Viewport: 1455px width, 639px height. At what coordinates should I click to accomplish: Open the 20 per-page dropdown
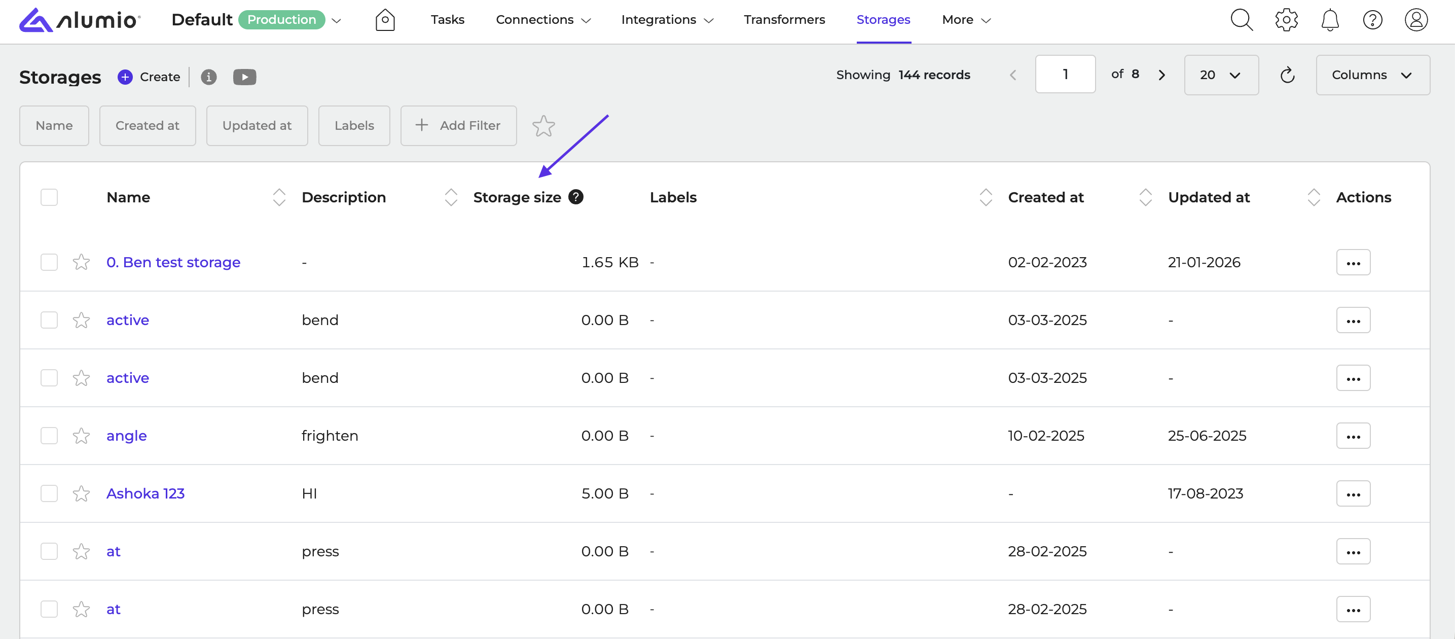pyautogui.click(x=1221, y=75)
